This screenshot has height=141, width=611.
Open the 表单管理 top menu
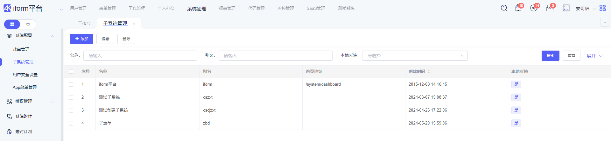point(107,9)
